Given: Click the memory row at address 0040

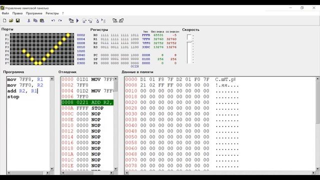Looking at the screenshot, I should click(x=182, y=125).
